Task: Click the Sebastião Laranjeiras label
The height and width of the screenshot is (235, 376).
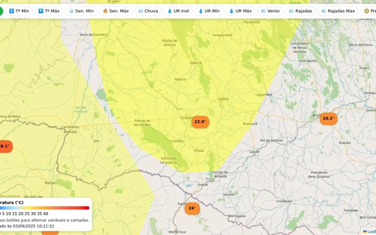Action: [x=168, y=160]
